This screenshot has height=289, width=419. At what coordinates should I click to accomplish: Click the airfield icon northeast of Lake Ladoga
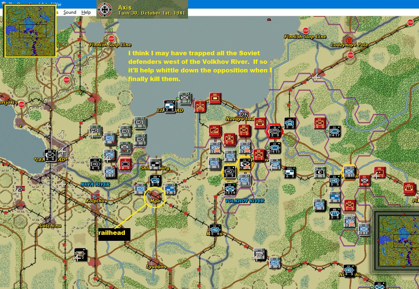pyautogui.click(x=316, y=77)
